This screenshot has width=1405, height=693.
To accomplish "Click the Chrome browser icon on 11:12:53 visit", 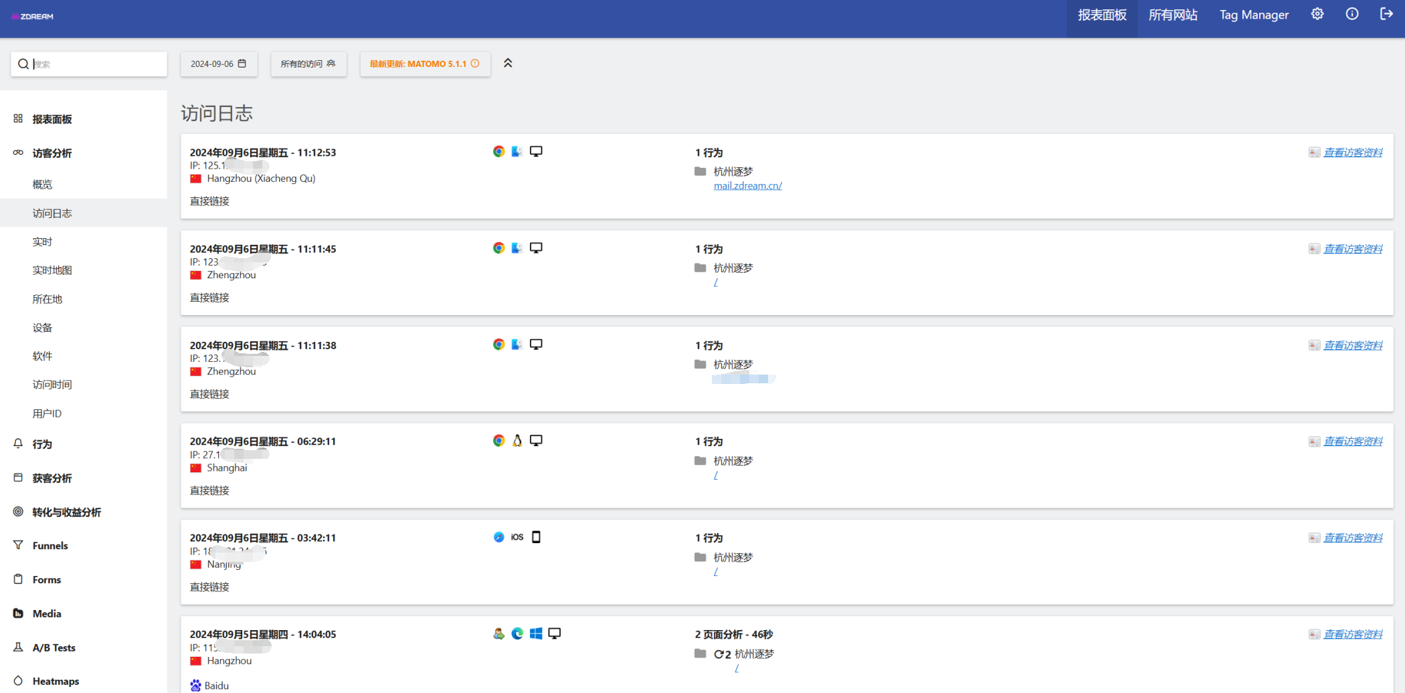I will point(498,152).
